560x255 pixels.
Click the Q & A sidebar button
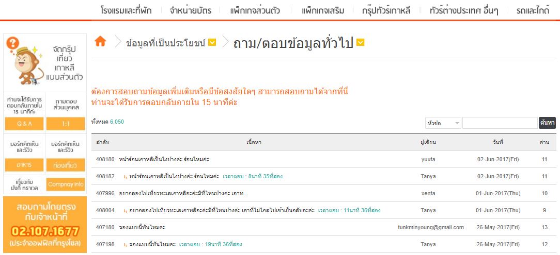click(24, 124)
